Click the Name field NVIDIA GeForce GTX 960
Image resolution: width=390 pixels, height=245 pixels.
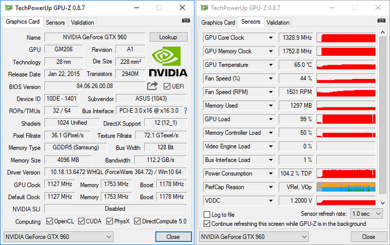pyautogui.click(x=95, y=37)
